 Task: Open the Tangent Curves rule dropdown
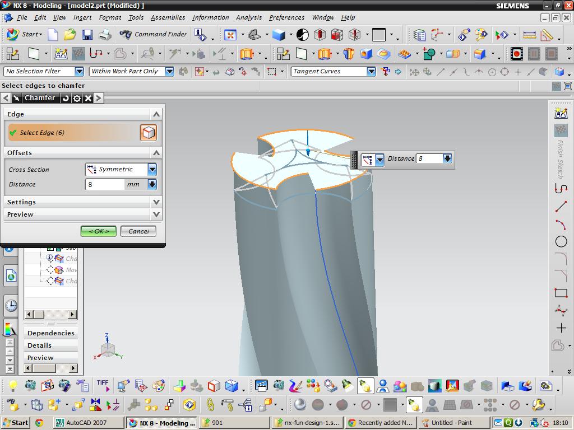[371, 72]
